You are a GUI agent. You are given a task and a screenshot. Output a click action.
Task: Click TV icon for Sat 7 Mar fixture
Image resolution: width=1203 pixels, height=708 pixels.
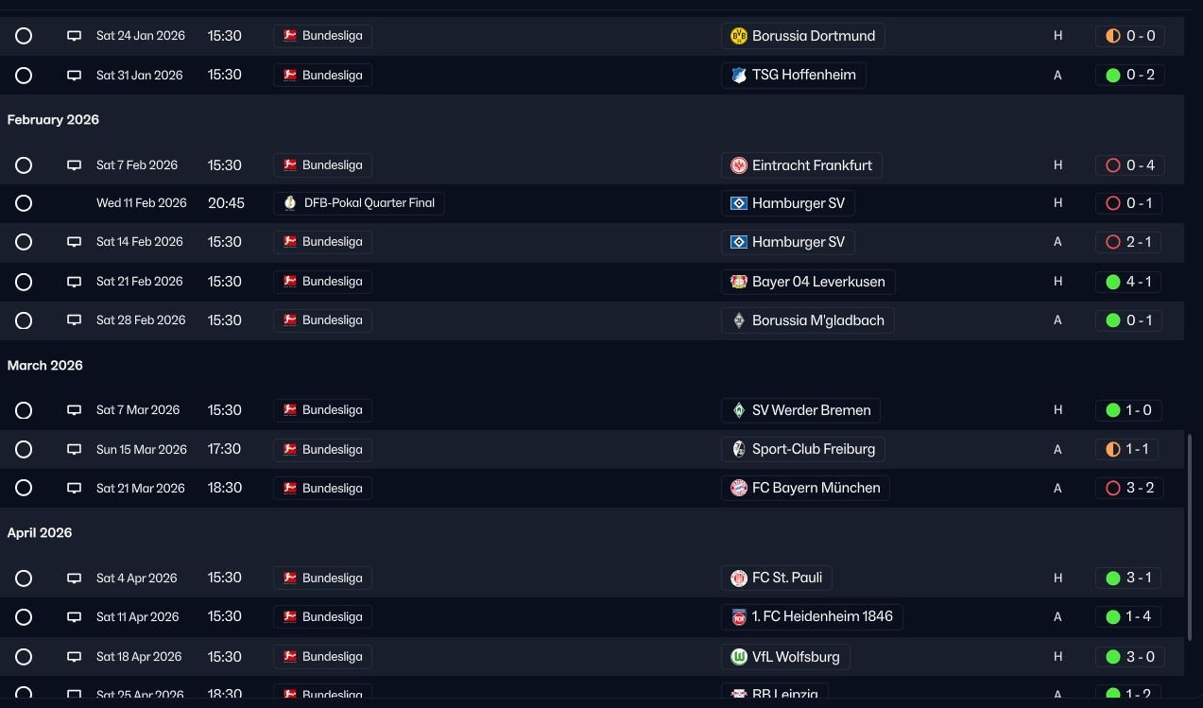(74, 410)
